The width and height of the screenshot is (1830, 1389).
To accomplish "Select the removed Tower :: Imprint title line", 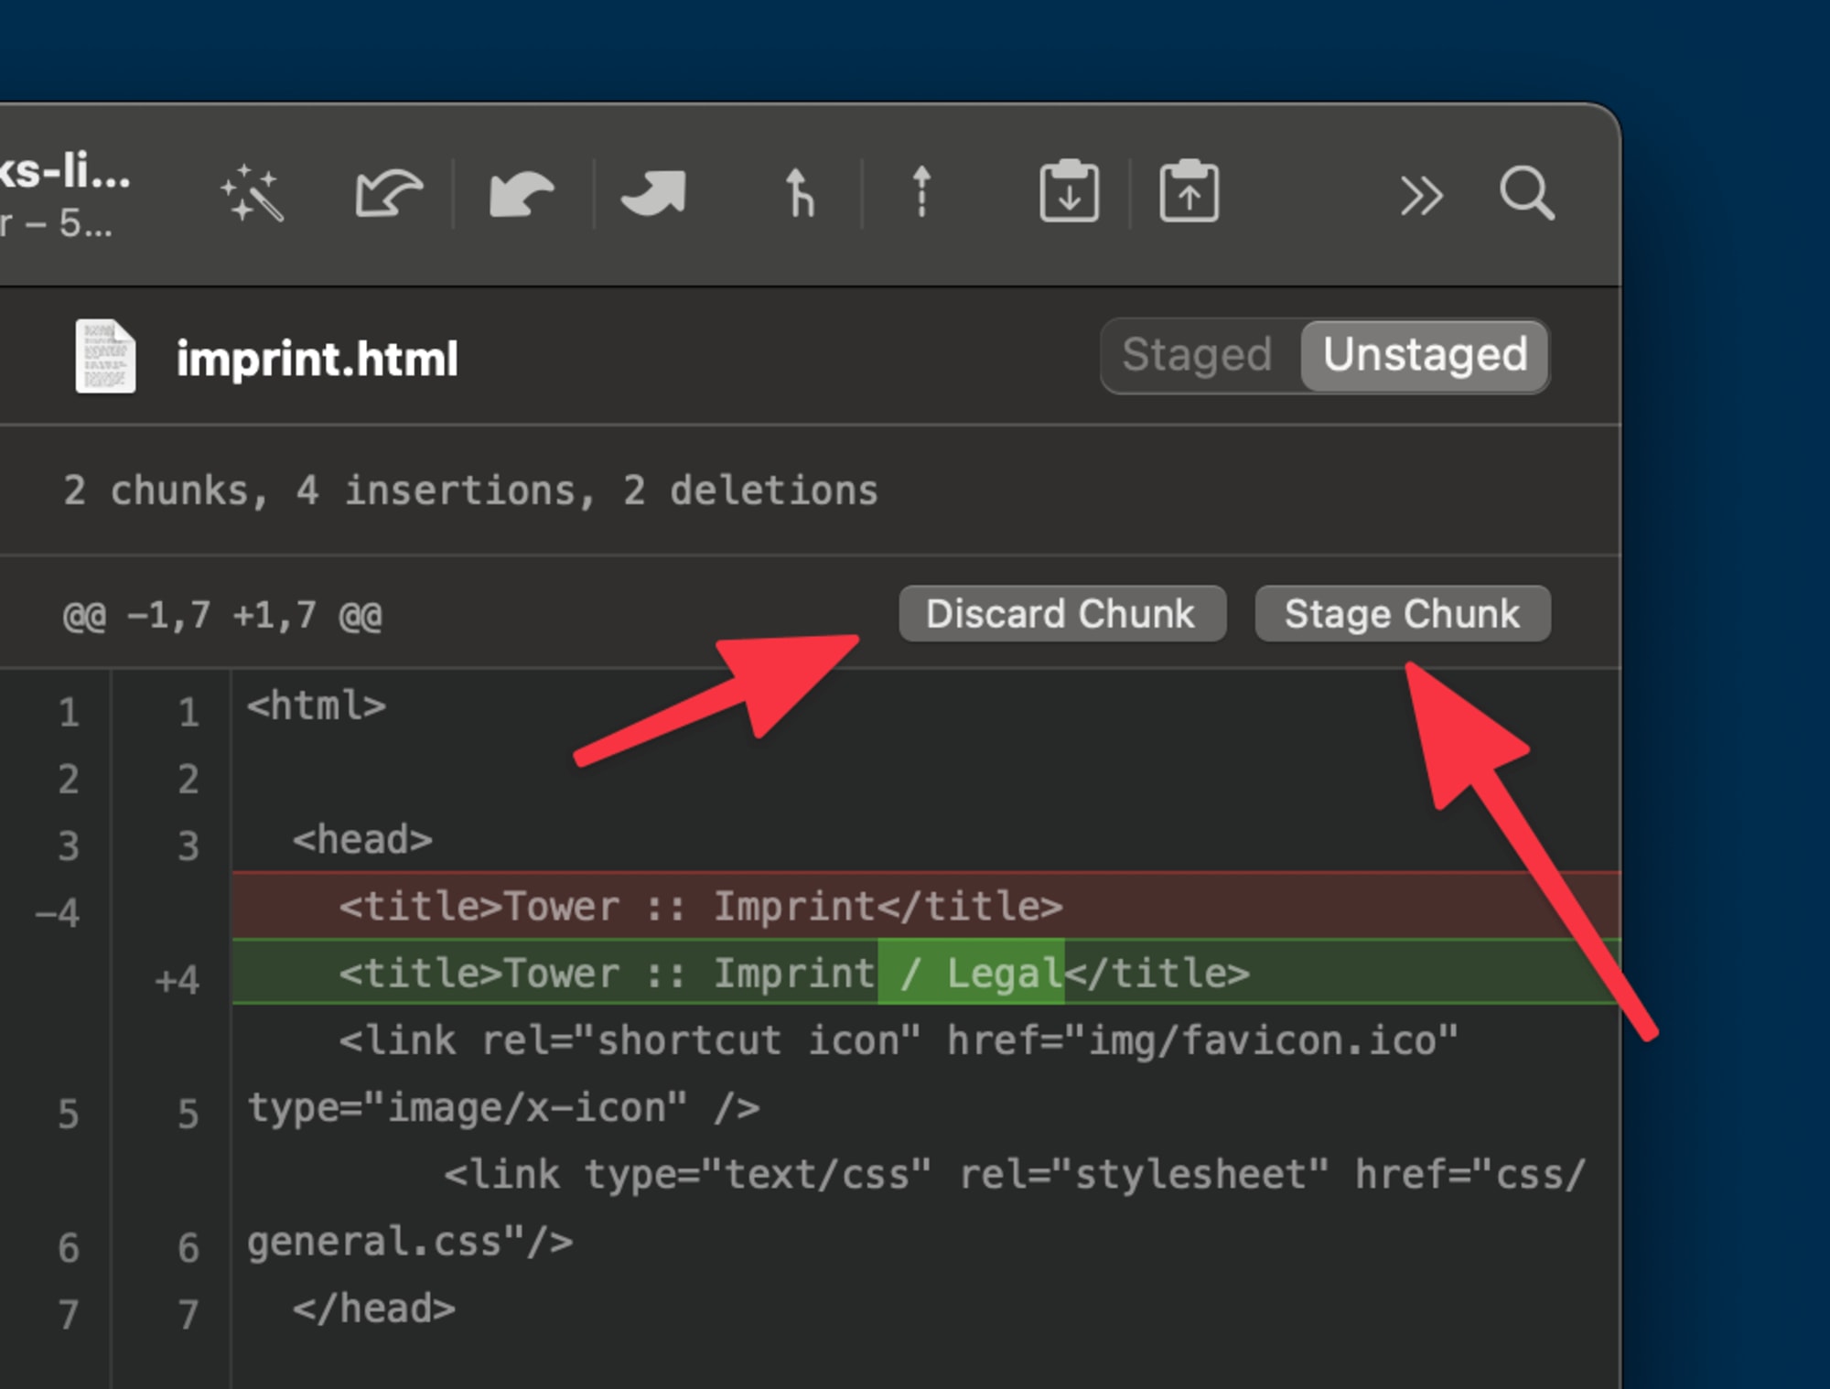I will (x=700, y=906).
